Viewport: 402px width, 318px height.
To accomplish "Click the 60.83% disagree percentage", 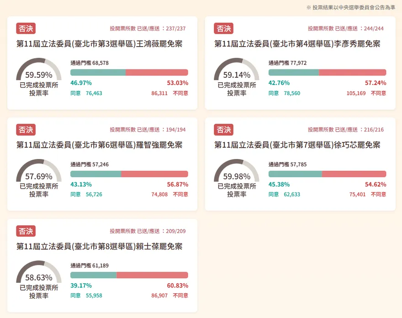I will pyautogui.click(x=177, y=286).
